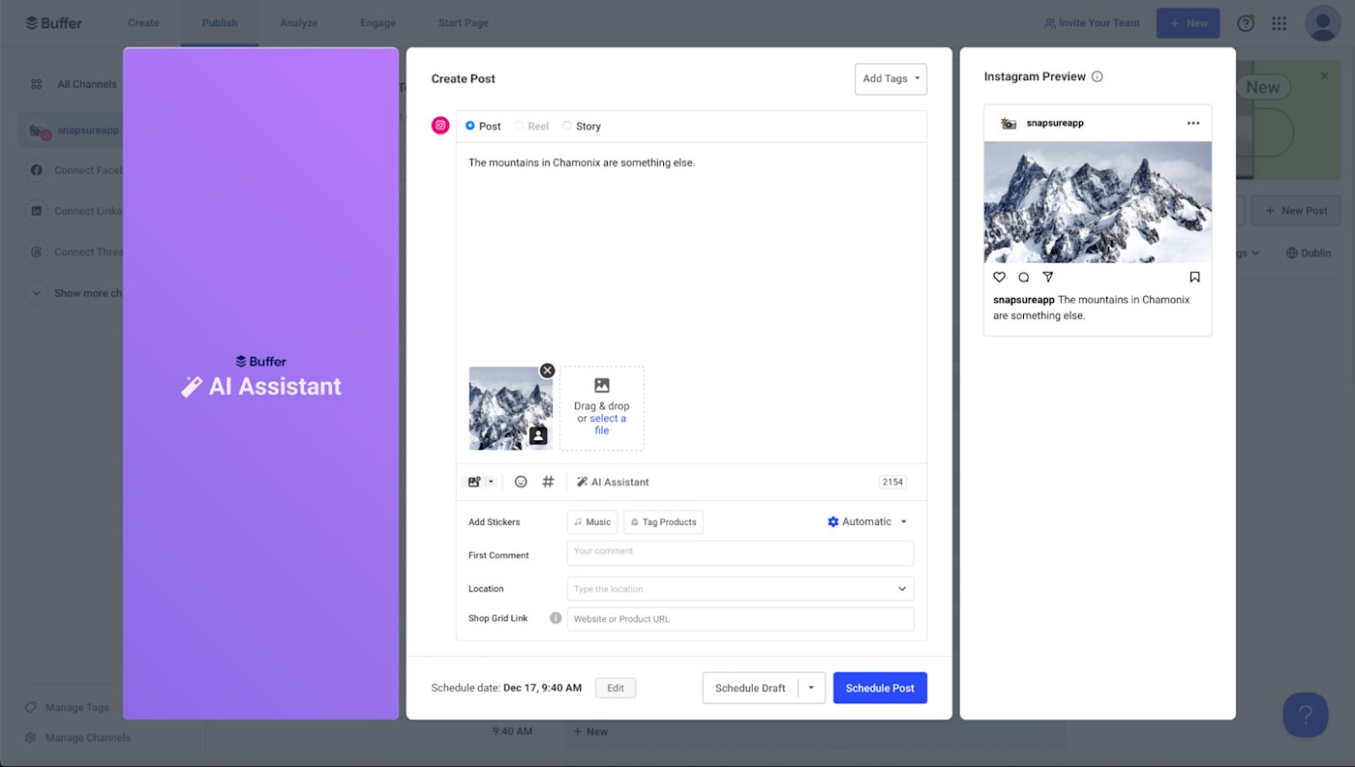Expand Show more channels in sidebar
This screenshot has width=1355, height=767.
pyautogui.click(x=75, y=293)
